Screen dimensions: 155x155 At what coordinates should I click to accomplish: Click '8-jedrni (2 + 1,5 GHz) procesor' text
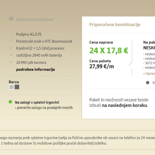[x=40, y=48]
